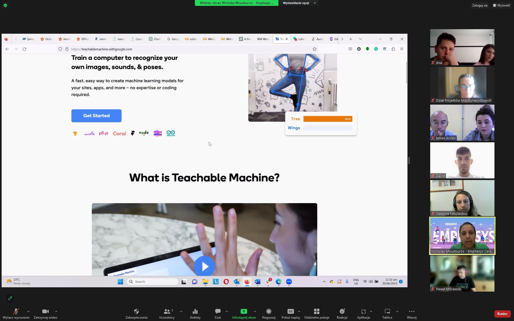Click Windows Start button in shared screen
Image resolution: width=514 pixels, height=321 pixels.
click(120, 282)
